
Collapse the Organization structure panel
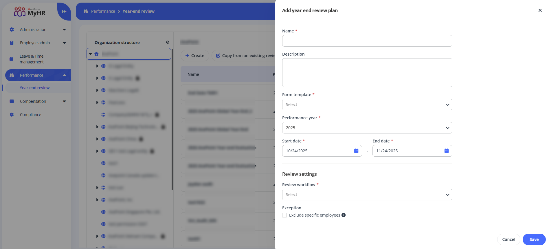pos(168,42)
